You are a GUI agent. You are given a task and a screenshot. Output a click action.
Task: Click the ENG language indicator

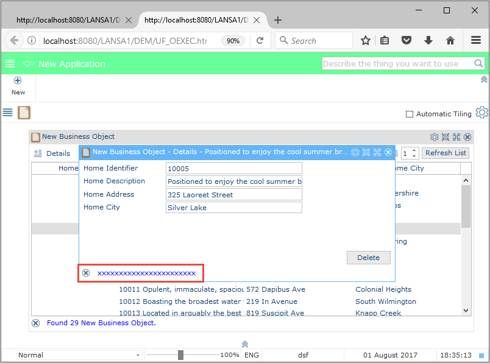click(252, 355)
